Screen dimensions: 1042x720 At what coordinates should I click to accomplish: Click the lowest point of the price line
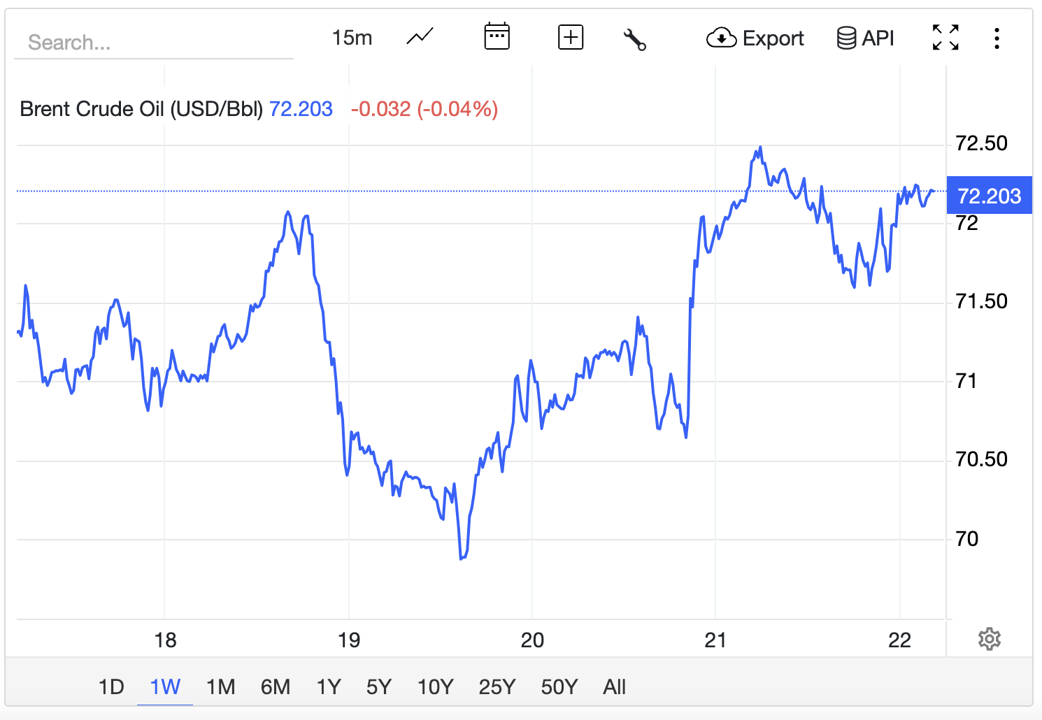pos(461,559)
